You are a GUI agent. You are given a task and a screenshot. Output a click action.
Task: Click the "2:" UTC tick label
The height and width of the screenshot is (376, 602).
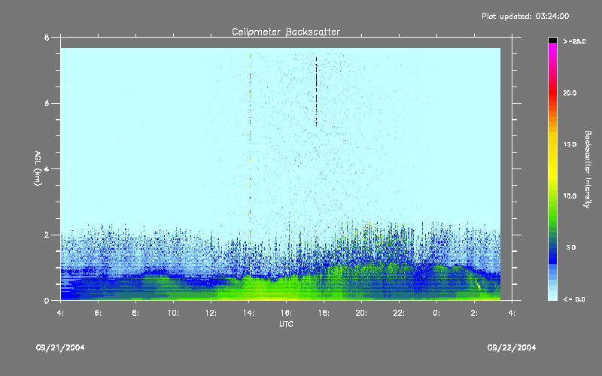pos(474,313)
